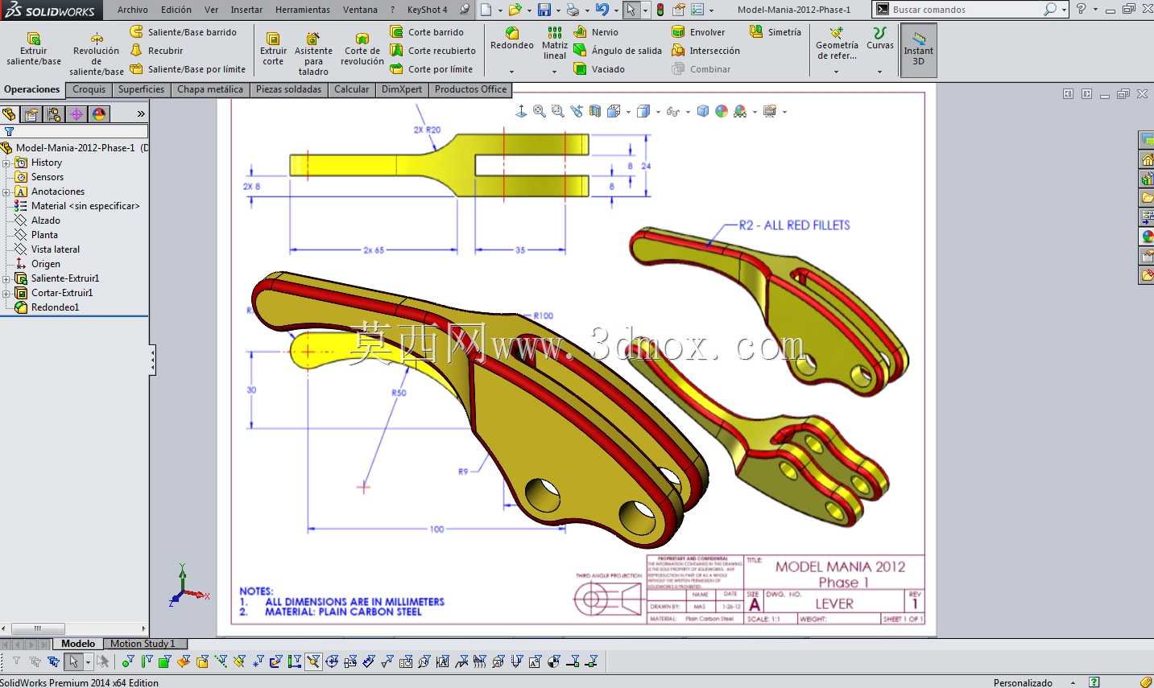1154x688 pixels.
Task: Activate Corte recubierto command
Action: (433, 51)
